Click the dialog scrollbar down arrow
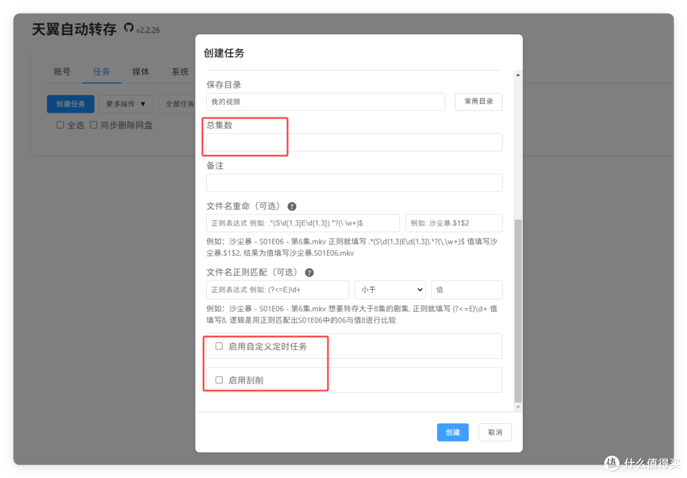687x478 pixels. coord(518,407)
